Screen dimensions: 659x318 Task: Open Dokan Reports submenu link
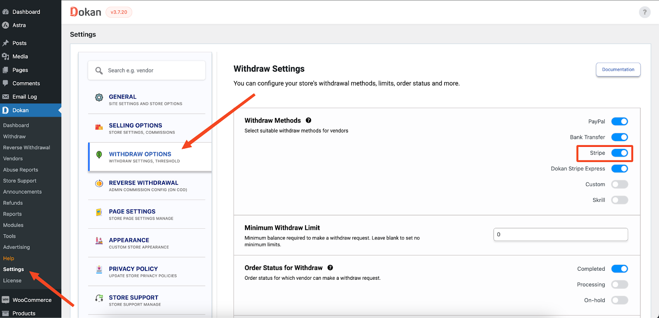12,214
